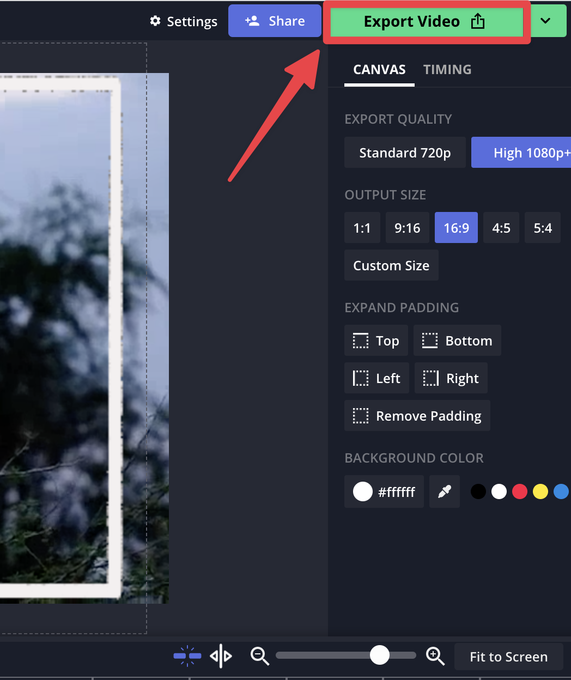Open the #ffffff background color picker
This screenshot has width=571, height=680.
(x=384, y=491)
